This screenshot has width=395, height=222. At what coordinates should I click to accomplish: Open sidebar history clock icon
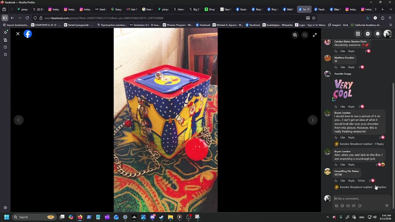(5, 47)
